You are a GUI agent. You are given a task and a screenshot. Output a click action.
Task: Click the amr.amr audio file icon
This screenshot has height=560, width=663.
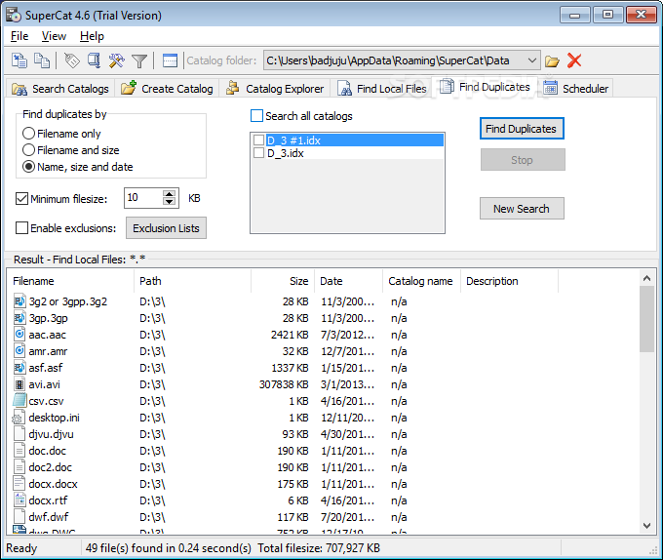click(x=19, y=350)
